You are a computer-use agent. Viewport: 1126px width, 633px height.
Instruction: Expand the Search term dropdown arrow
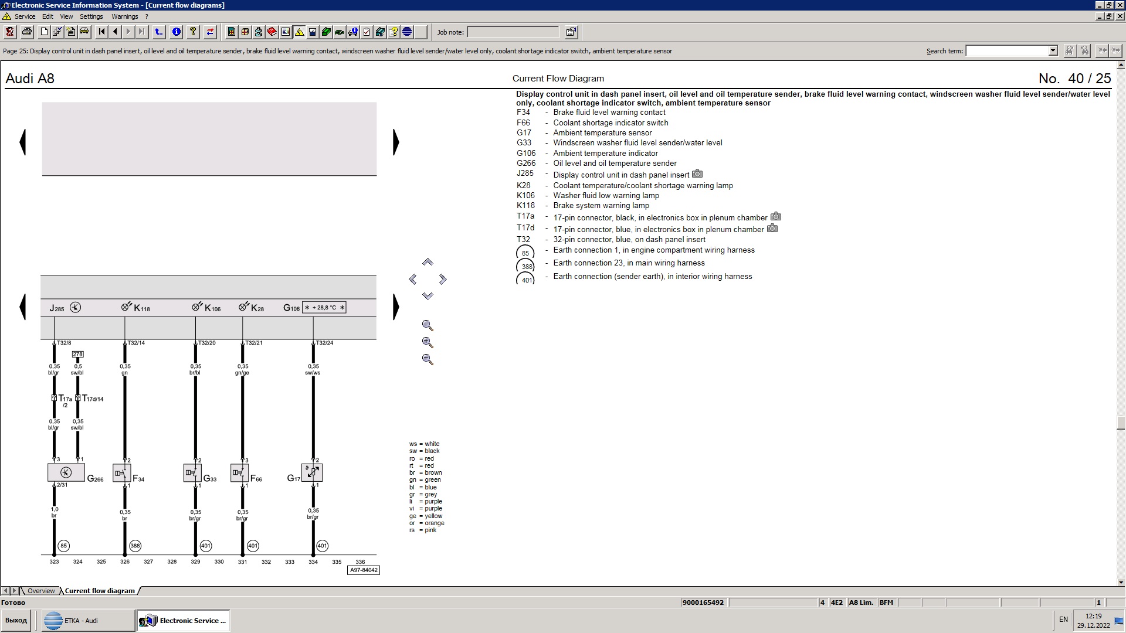(x=1053, y=51)
